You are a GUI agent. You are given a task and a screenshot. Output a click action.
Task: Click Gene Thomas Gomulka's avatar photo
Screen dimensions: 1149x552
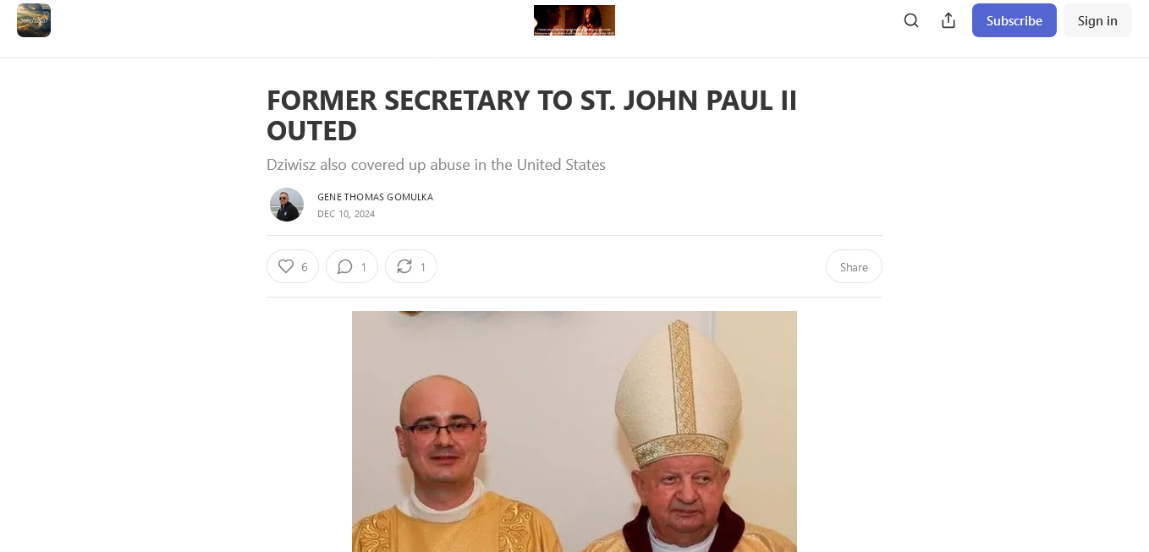point(287,205)
